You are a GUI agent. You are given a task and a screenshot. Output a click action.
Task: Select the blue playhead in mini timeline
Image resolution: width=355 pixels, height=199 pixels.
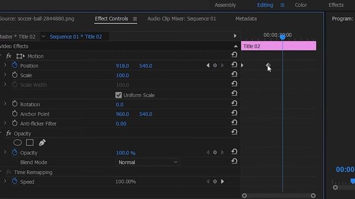pos(282,37)
